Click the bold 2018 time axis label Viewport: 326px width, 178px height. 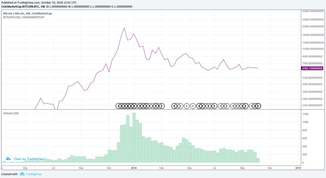point(134,168)
